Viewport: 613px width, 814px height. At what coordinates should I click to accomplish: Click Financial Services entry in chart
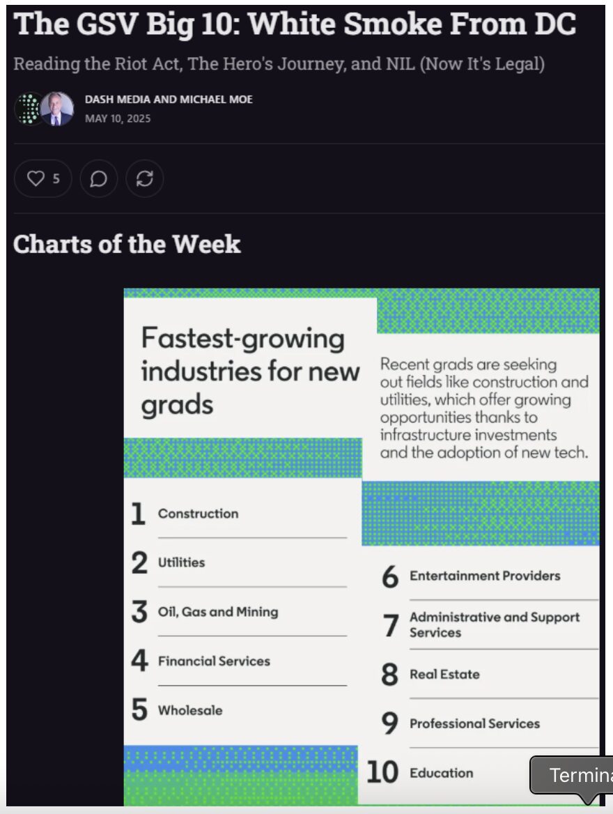214,661
